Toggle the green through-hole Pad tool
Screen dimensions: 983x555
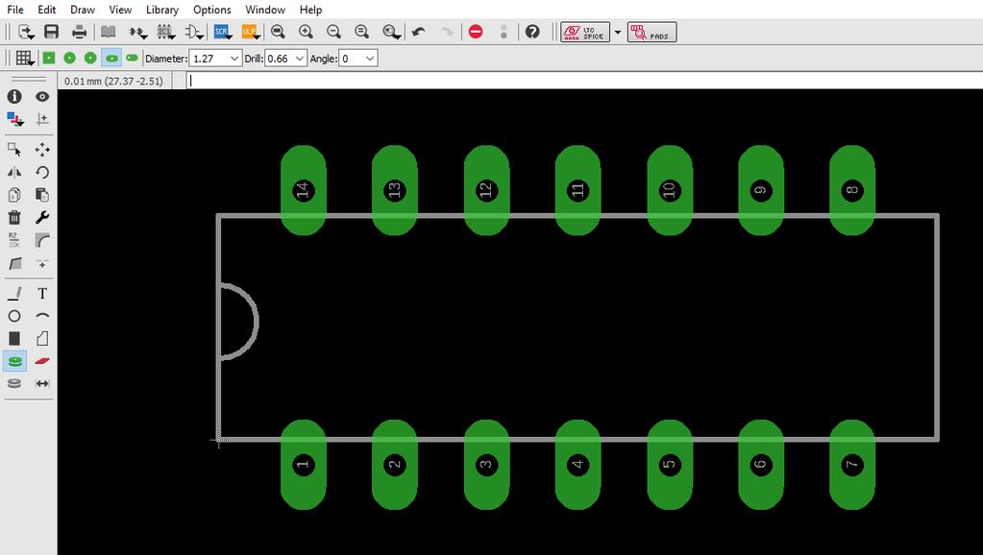click(14, 361)
